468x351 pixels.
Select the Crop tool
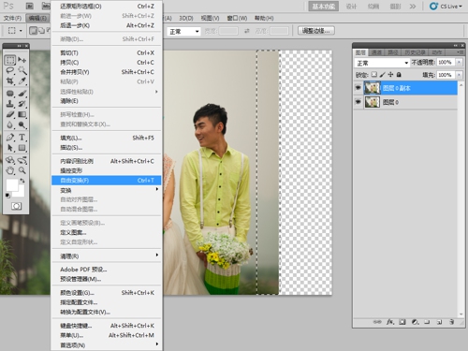click(x=10, y=81)
